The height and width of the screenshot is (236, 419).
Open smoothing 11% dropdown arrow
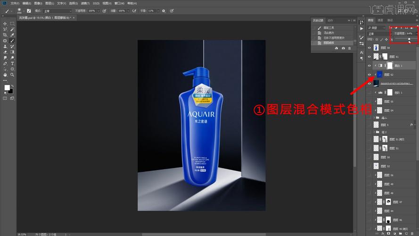point(158,11)
